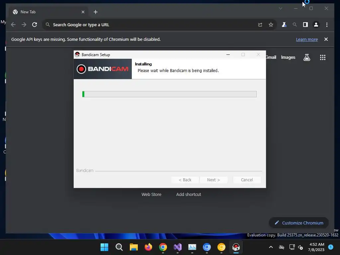Open Chrome Canary from the taskbar

tap(221, 247)
